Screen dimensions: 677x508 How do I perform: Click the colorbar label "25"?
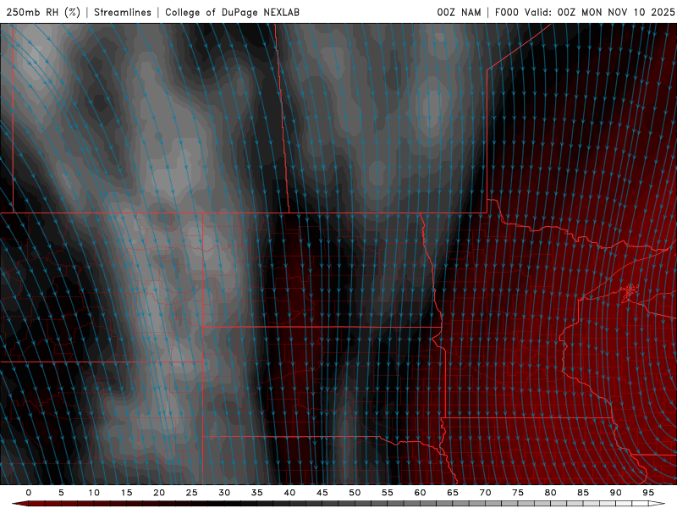192,493
